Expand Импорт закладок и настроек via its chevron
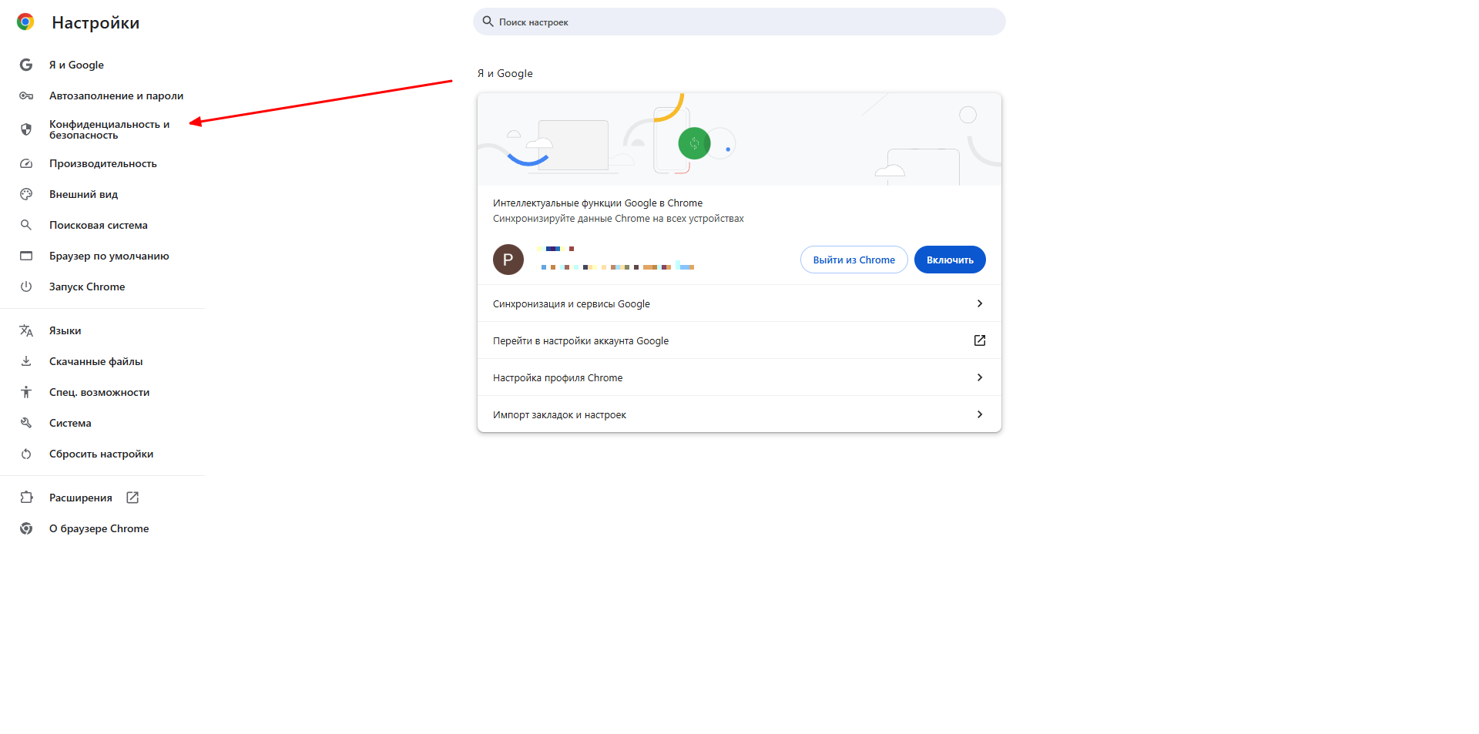Image resolution: width=1479 pixels, height=734 pixels. (980, 414)
